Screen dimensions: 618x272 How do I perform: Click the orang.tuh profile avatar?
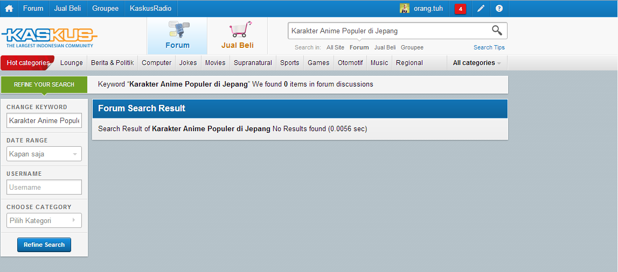click(405, 8)
